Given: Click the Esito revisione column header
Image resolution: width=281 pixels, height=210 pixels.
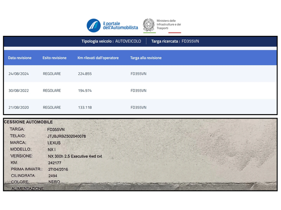Looking at the screenshot, I should 54,58.
